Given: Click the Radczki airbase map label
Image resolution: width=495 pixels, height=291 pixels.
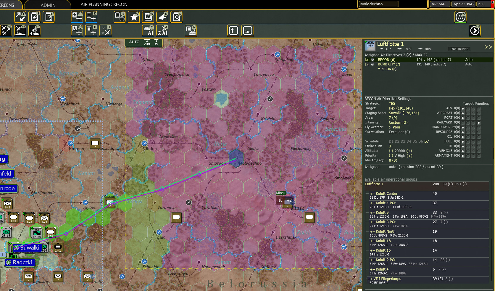Looking at the screenshot, I should [x=20, y=263].
